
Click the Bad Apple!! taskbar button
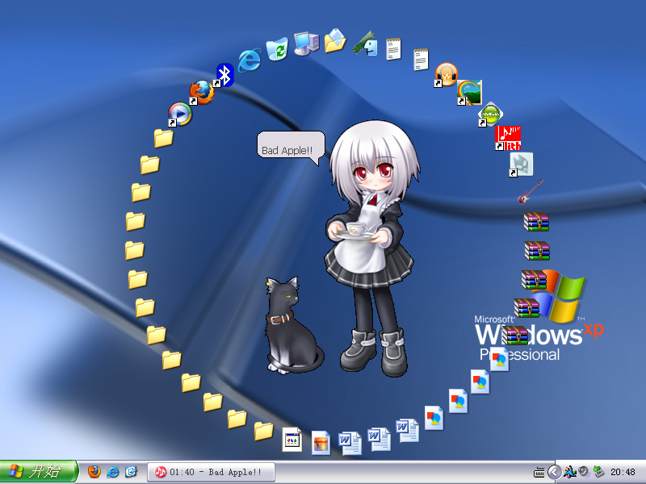point(211,472)
